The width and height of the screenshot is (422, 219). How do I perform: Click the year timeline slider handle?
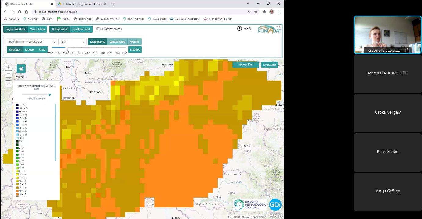coord(67,48)
